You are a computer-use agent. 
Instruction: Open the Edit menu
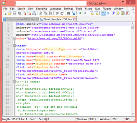click(x=12, y=9)
